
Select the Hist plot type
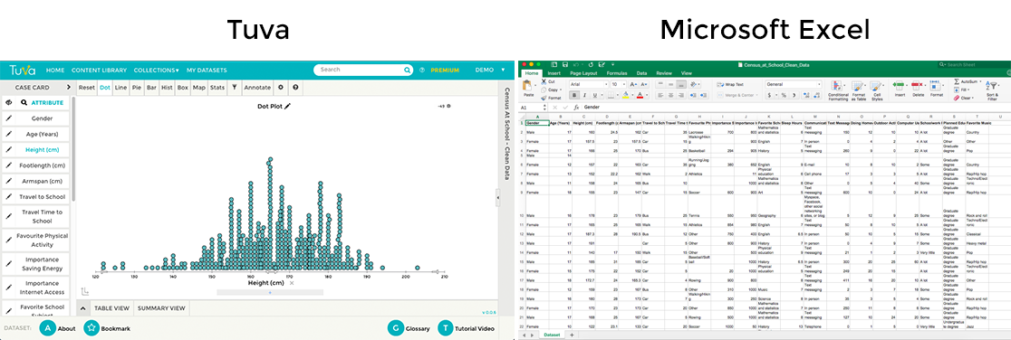167,87
